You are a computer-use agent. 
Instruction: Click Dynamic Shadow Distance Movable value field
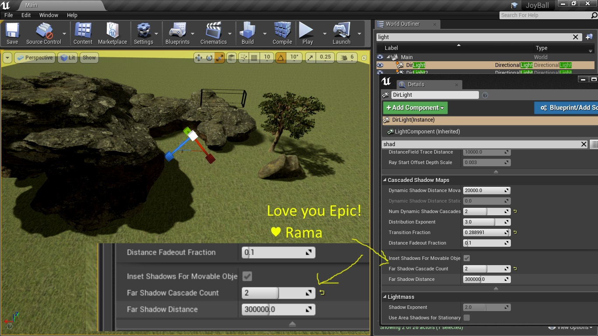click(487, 190)
